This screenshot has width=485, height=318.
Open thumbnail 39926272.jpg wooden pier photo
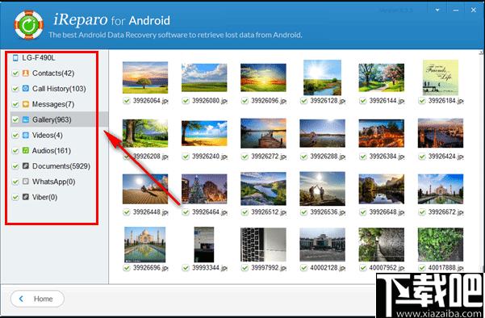pos(263,133)
